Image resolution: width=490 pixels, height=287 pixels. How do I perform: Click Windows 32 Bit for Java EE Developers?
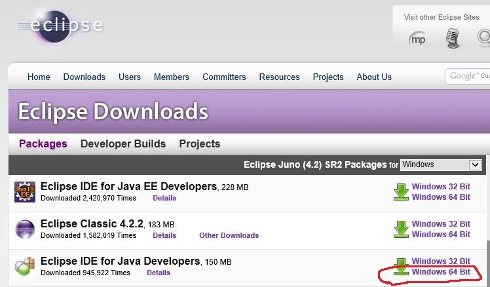[441, 186]
